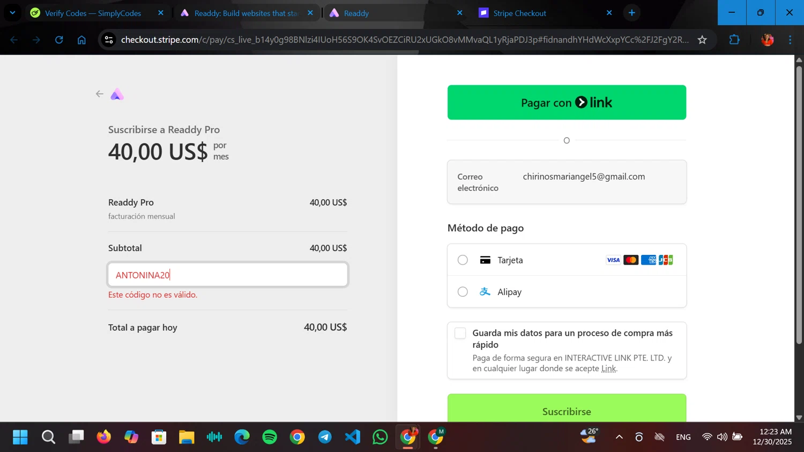Click Pagar con link button

point(567,102)
